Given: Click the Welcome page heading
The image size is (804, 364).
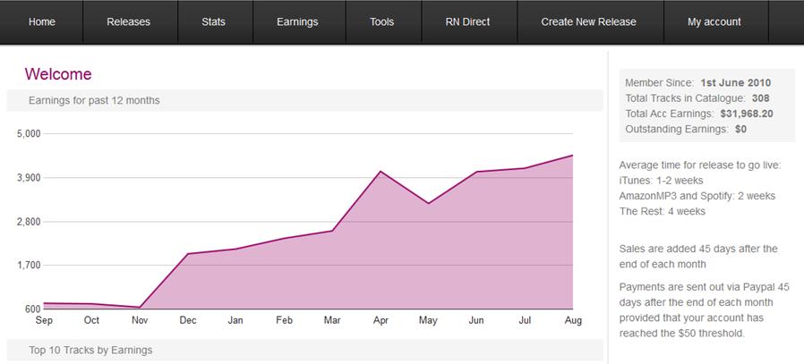Looking at the screenshot, I should [58, 74].
